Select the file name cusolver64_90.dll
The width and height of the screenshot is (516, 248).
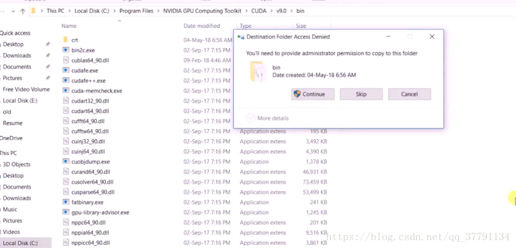tap(92, 182)
